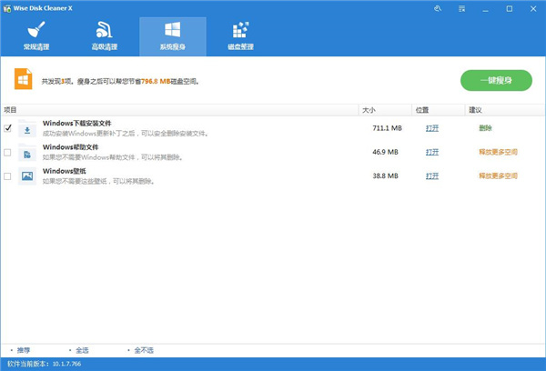Click the picture icon for Windows壁纸
This screenshot has width=546, height=371.
click(27, 176)
